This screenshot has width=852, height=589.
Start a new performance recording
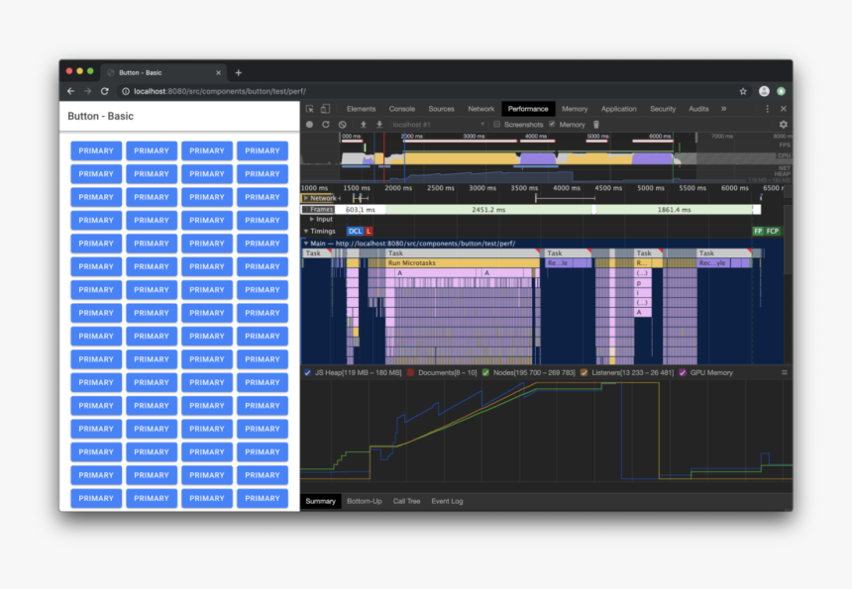pyautogui.click(x=310, y=123)
